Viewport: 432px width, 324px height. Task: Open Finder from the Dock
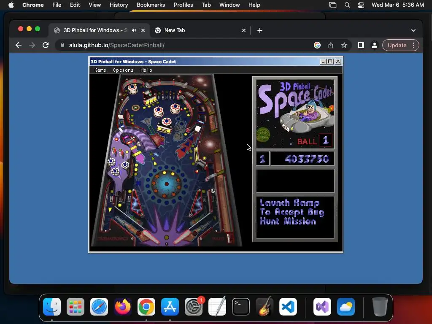point(52,307)
